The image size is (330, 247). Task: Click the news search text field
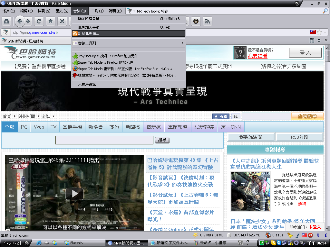[104, 140]
